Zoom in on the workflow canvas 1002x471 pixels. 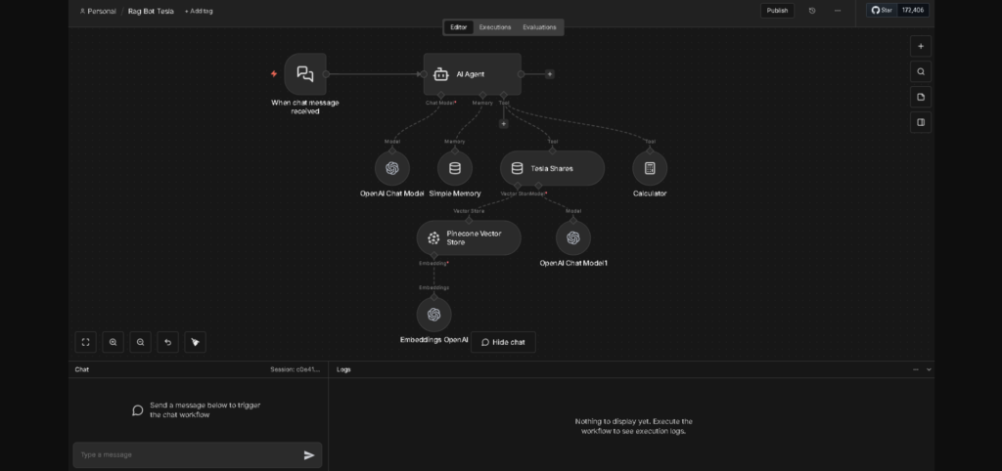click(x=114, y=342)
